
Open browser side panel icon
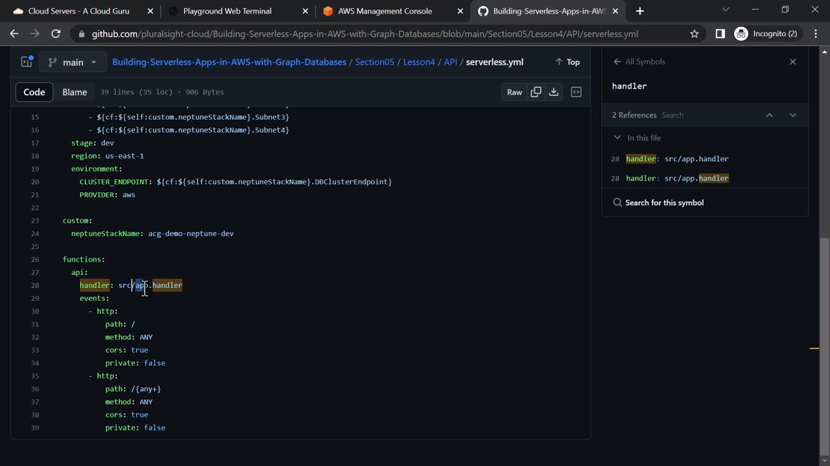pos(720,34)
